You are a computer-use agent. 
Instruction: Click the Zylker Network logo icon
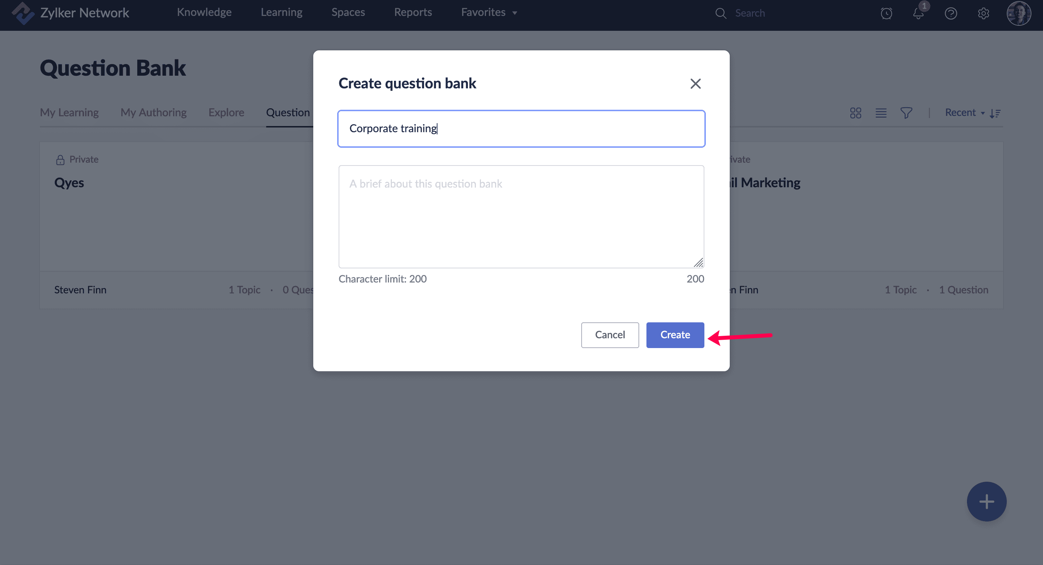click(23, 13)
